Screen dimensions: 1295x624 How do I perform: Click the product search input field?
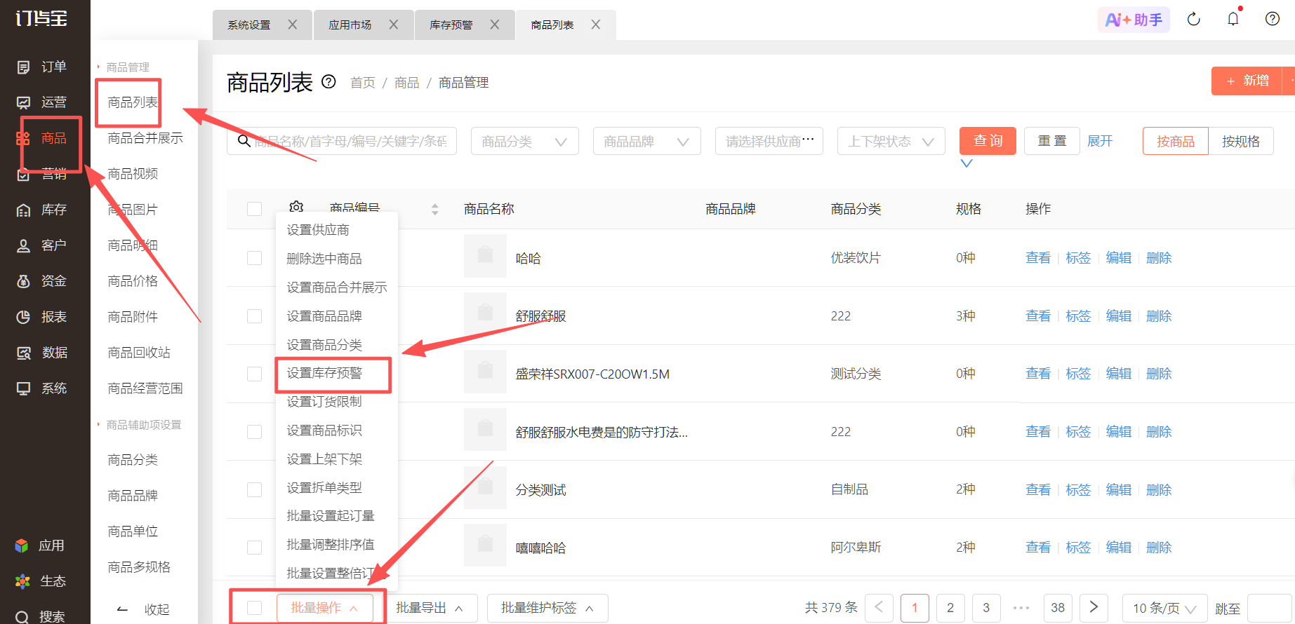pyautogui.click(x=342, y=141)
